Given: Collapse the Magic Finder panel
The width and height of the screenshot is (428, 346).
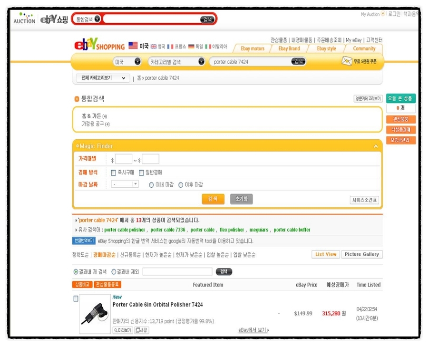Looking at the screenshot, I should (376, 146).
